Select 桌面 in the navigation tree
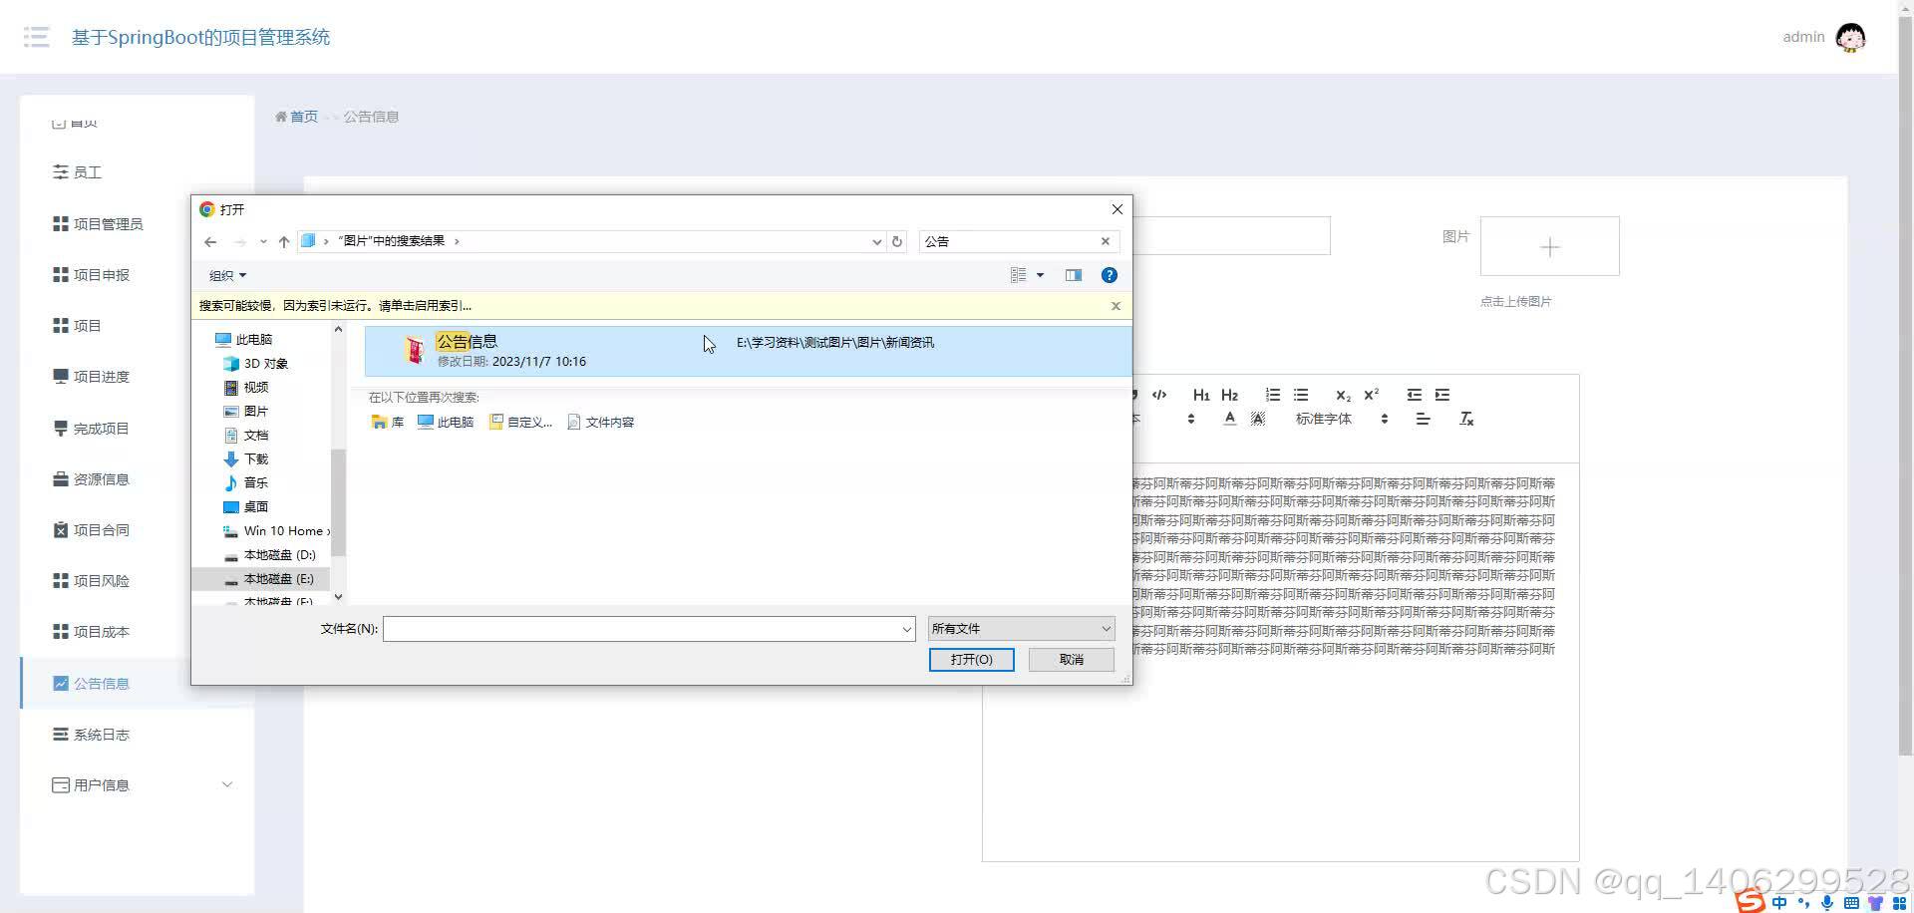 pos(246,507)
